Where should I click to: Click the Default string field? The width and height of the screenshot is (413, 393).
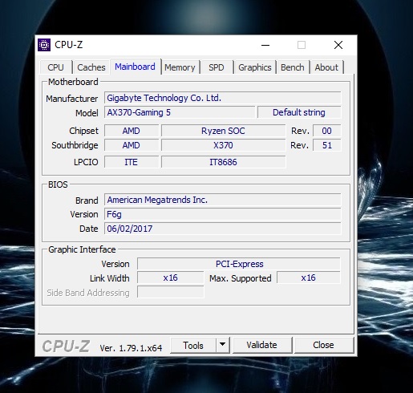tap(299, 112)
